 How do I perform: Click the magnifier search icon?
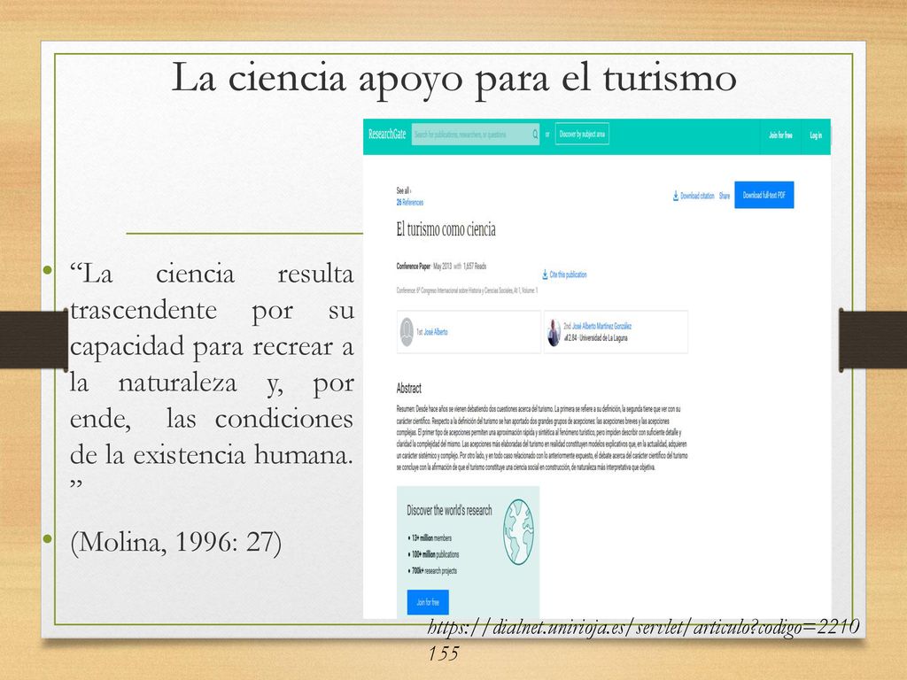(535, 135)
